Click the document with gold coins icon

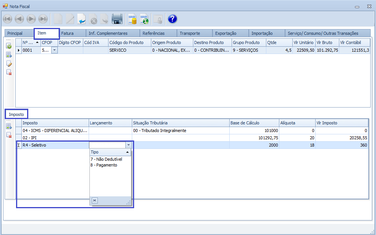[x=132, y=19]
